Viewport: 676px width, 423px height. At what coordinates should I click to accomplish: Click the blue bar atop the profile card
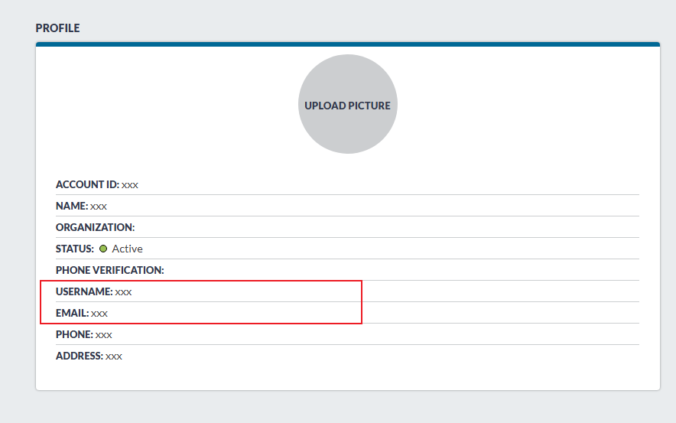pyautogui.click(x=347, y=44)
